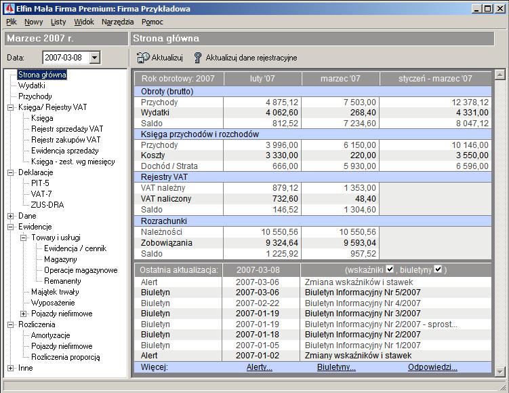
Task: Open the Widok menu
Action: click(84, 22)
